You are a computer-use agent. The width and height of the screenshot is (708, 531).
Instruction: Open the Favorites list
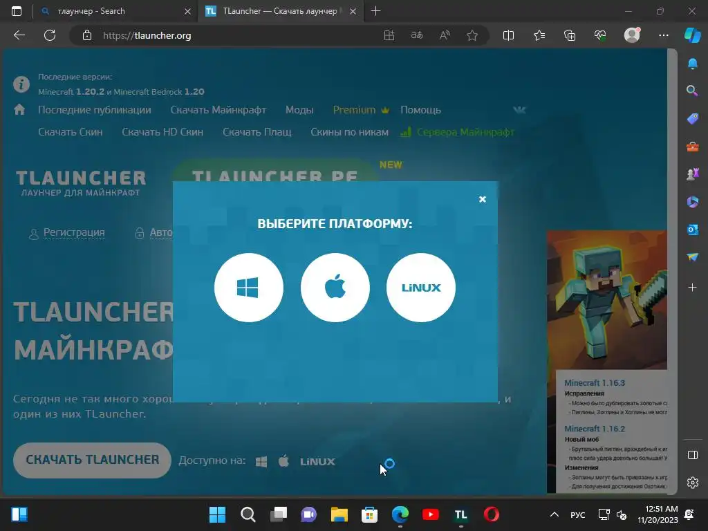click(539, 35)
